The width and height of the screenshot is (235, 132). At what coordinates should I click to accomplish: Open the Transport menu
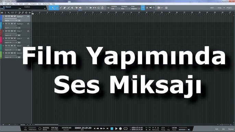tap(33, 4)
